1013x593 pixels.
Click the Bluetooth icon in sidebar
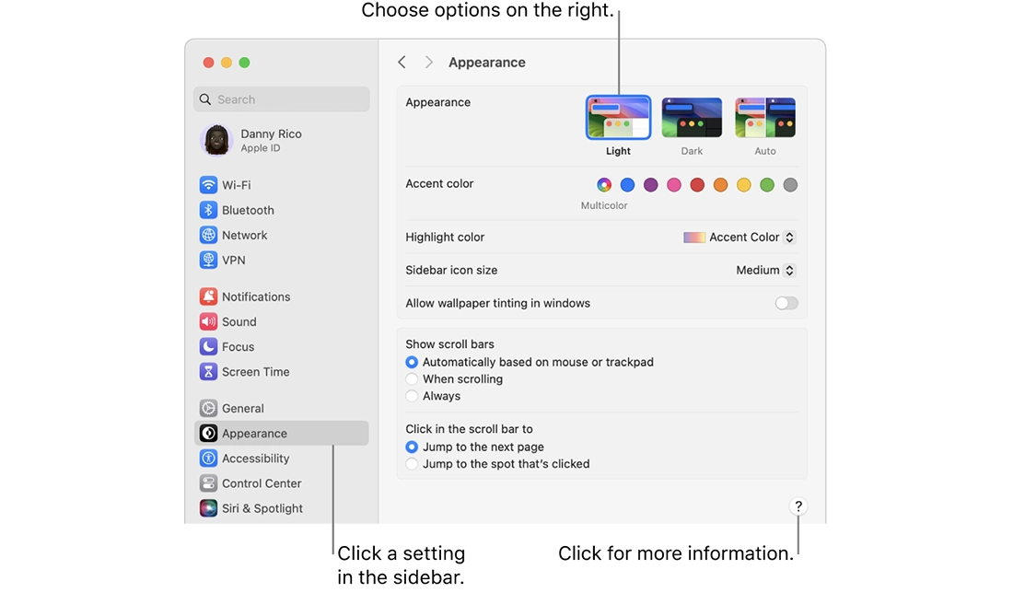coord(209,210)
